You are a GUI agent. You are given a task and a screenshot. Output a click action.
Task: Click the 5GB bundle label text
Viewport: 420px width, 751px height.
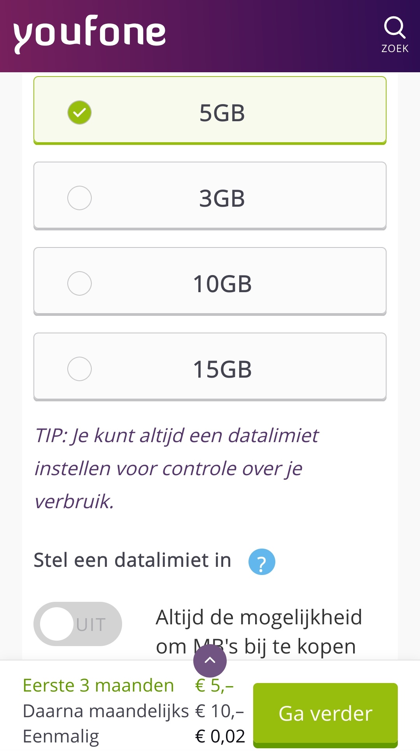point(222,113)
